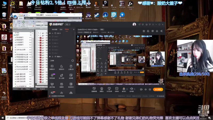Open the 弹幕助手 tool in the toolbox

52,67
